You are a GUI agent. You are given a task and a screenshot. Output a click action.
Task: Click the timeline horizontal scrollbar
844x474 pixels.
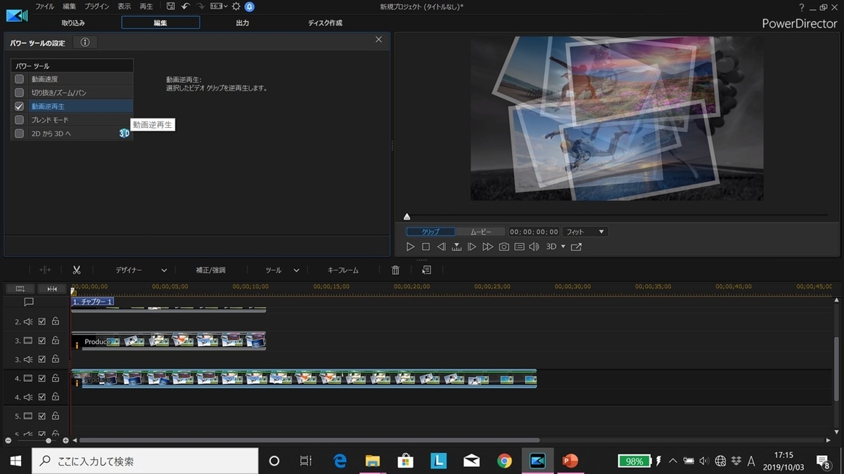(309, 440)
